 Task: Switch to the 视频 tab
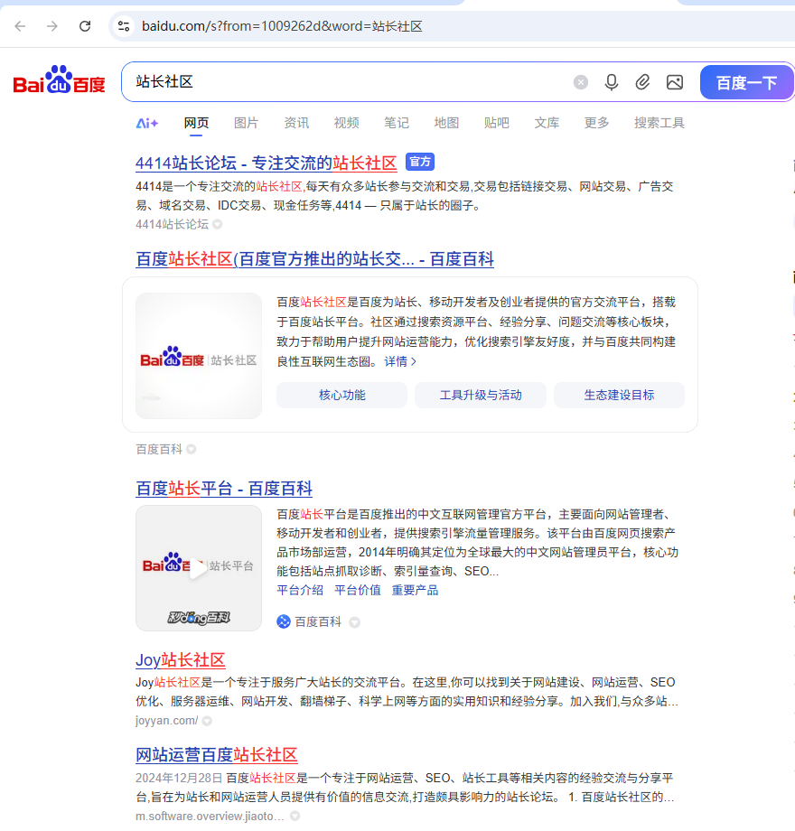[x=346, y=123]
